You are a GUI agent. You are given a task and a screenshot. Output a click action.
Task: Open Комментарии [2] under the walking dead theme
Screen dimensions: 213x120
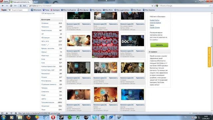tap(73, 78)
